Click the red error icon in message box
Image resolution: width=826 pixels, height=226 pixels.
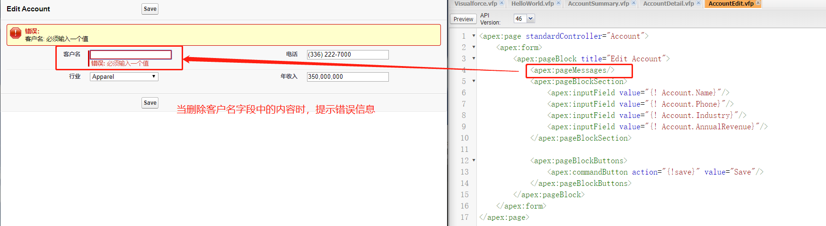[16, 33]
